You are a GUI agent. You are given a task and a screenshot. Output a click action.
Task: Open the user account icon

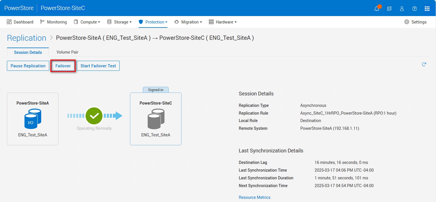click(402, 8)
